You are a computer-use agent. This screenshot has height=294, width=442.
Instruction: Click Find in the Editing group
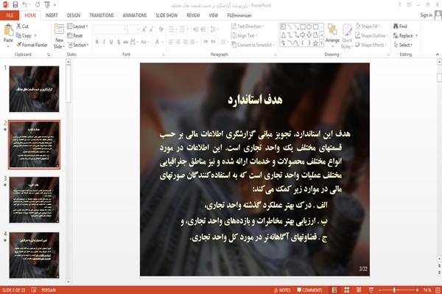pos(400,27)
